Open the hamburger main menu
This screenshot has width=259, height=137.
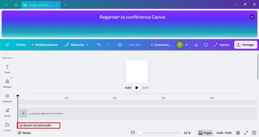coord(7,45)
